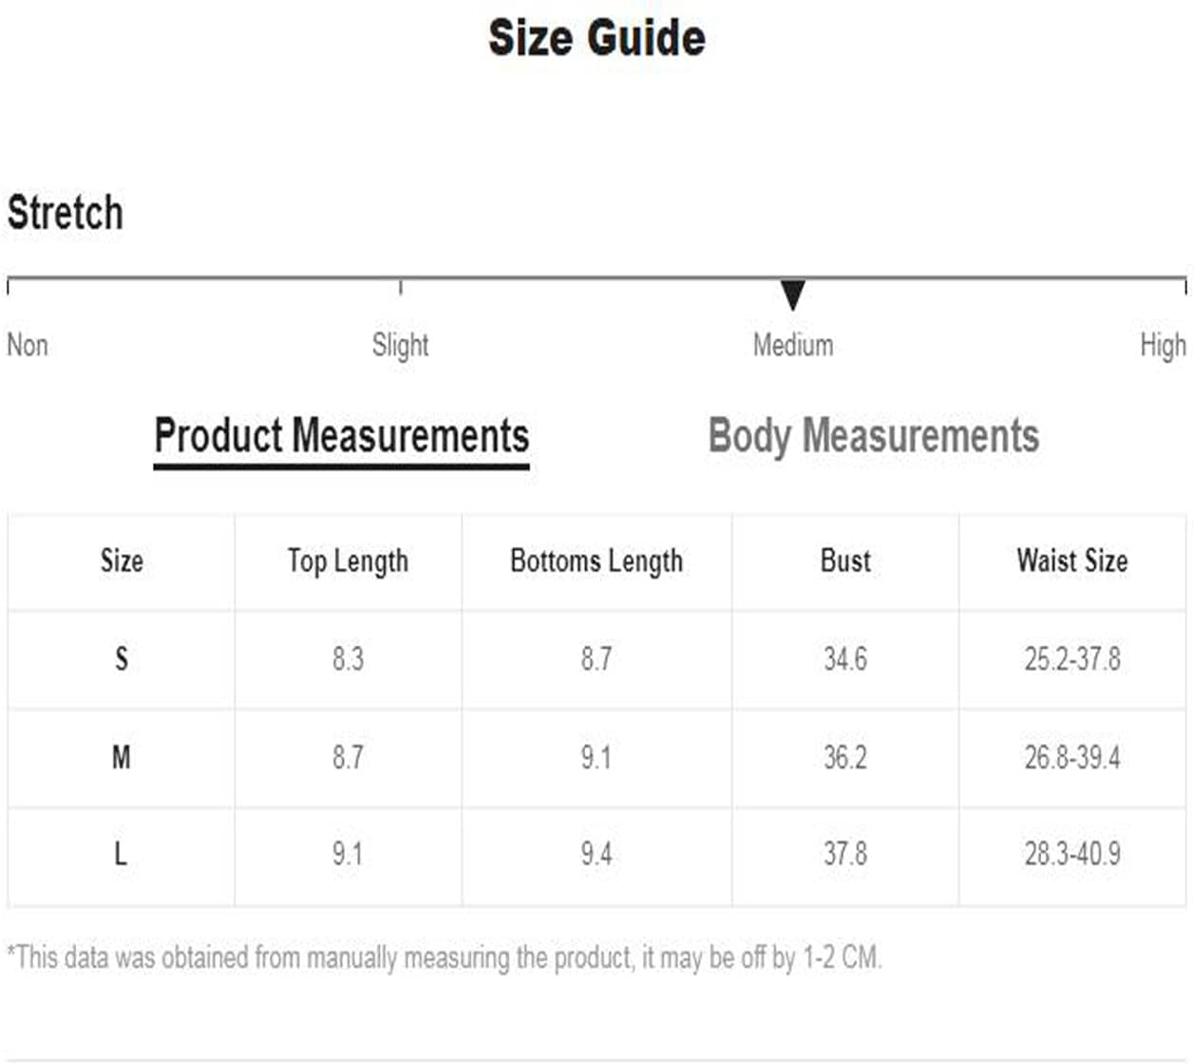The width and height of the screenshot is (1194, 1064).
Task: Select the Size column header
Action: click(x=122, y=560)
